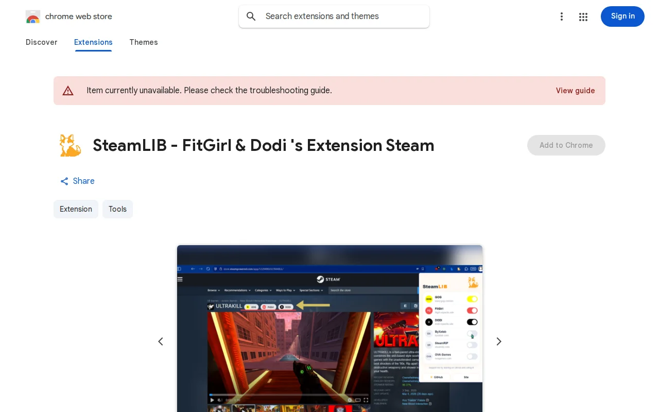Click the extension title SteamLIB heading

[264, 145]
